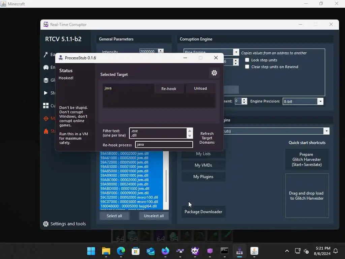This screenshot has width=345, height=259.
Task: Open Microsoft Store from the taskbar
Action: [x=135, y=251]
